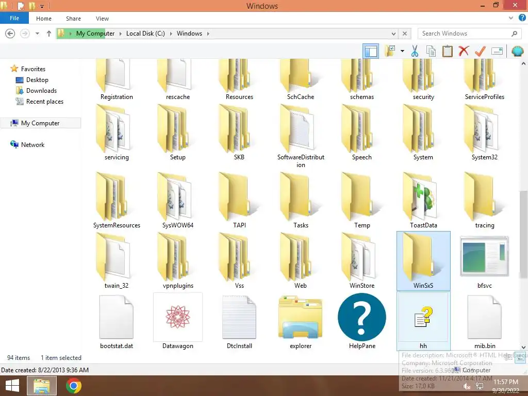
Task: Click the X button beside address bar
Action: [405, 34]
